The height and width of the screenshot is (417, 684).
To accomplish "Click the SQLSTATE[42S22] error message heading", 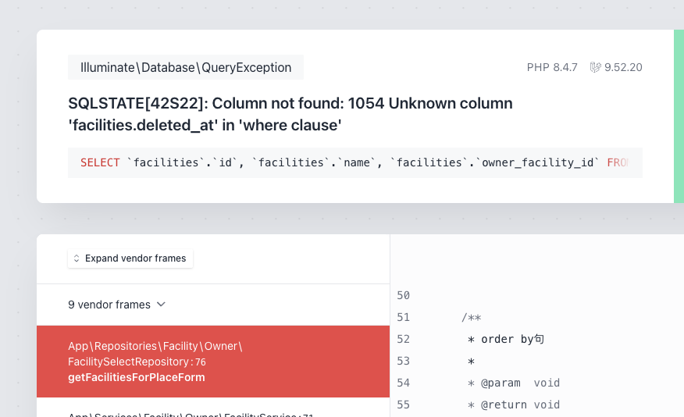I will click(x=290, y=114).
